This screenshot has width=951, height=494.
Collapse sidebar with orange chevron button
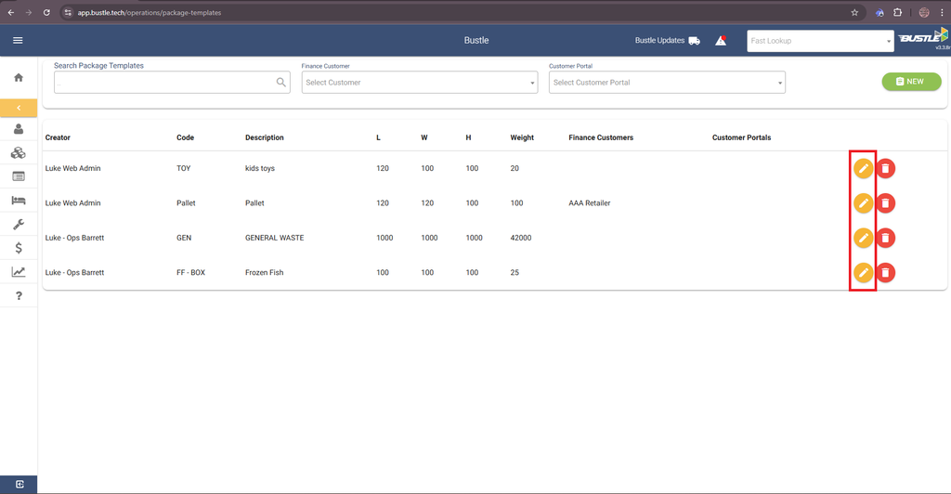19,108
